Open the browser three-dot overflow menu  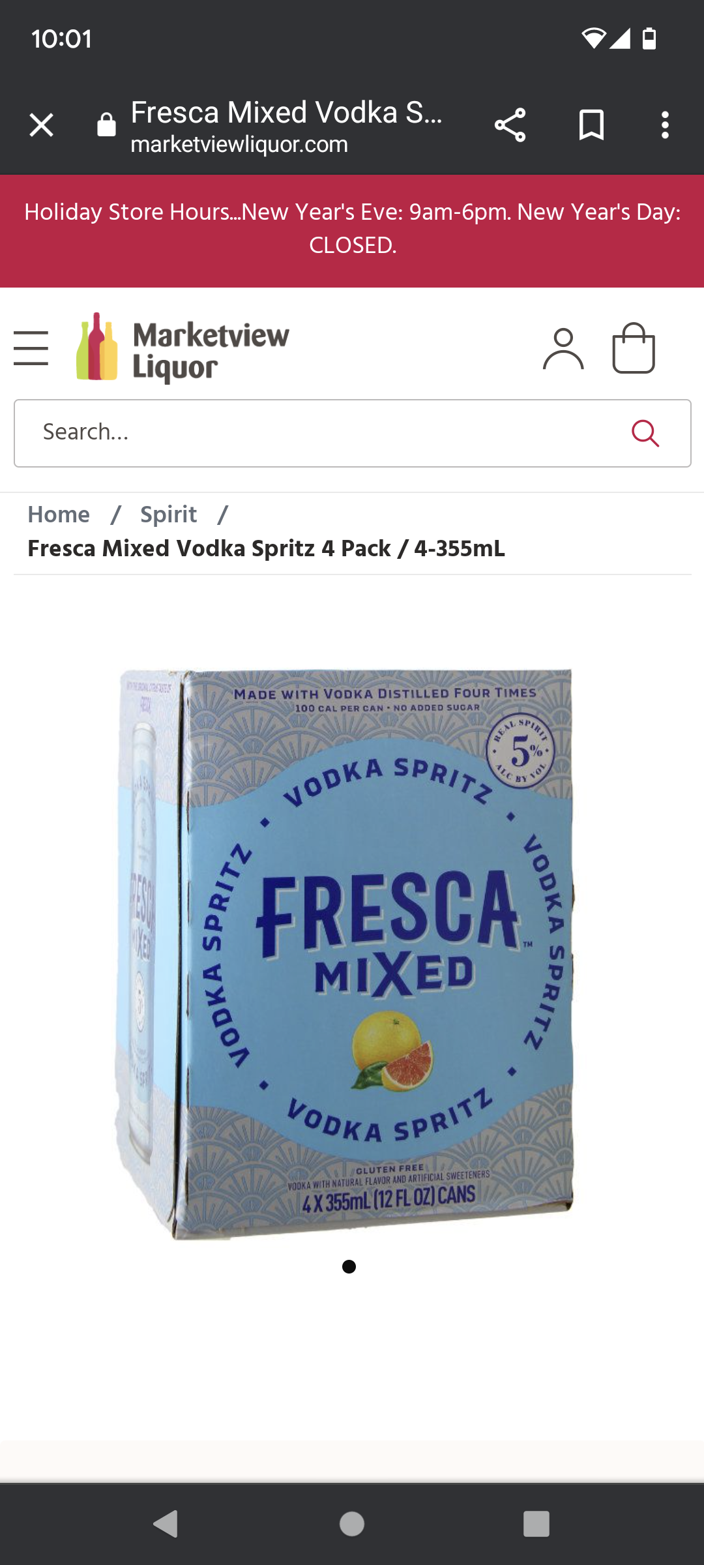[665, 125]
